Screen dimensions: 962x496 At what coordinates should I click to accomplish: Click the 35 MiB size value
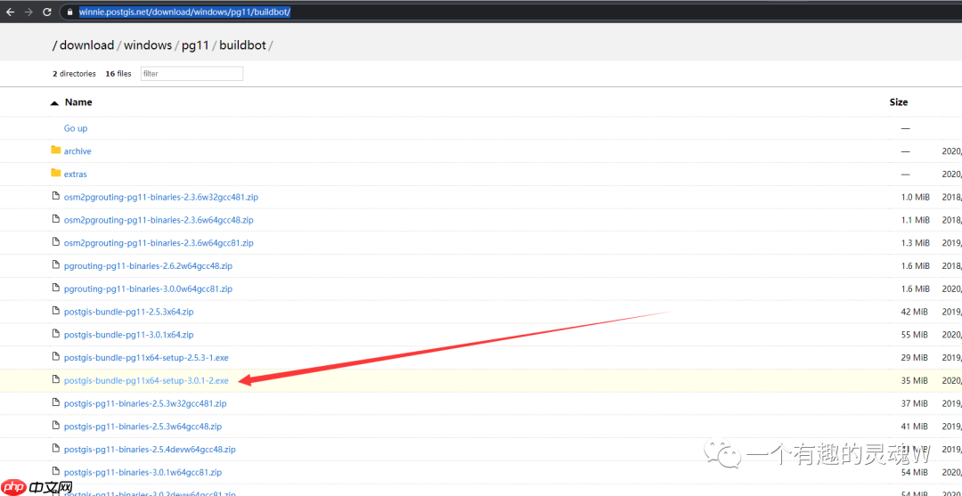[x=916, y=381]
